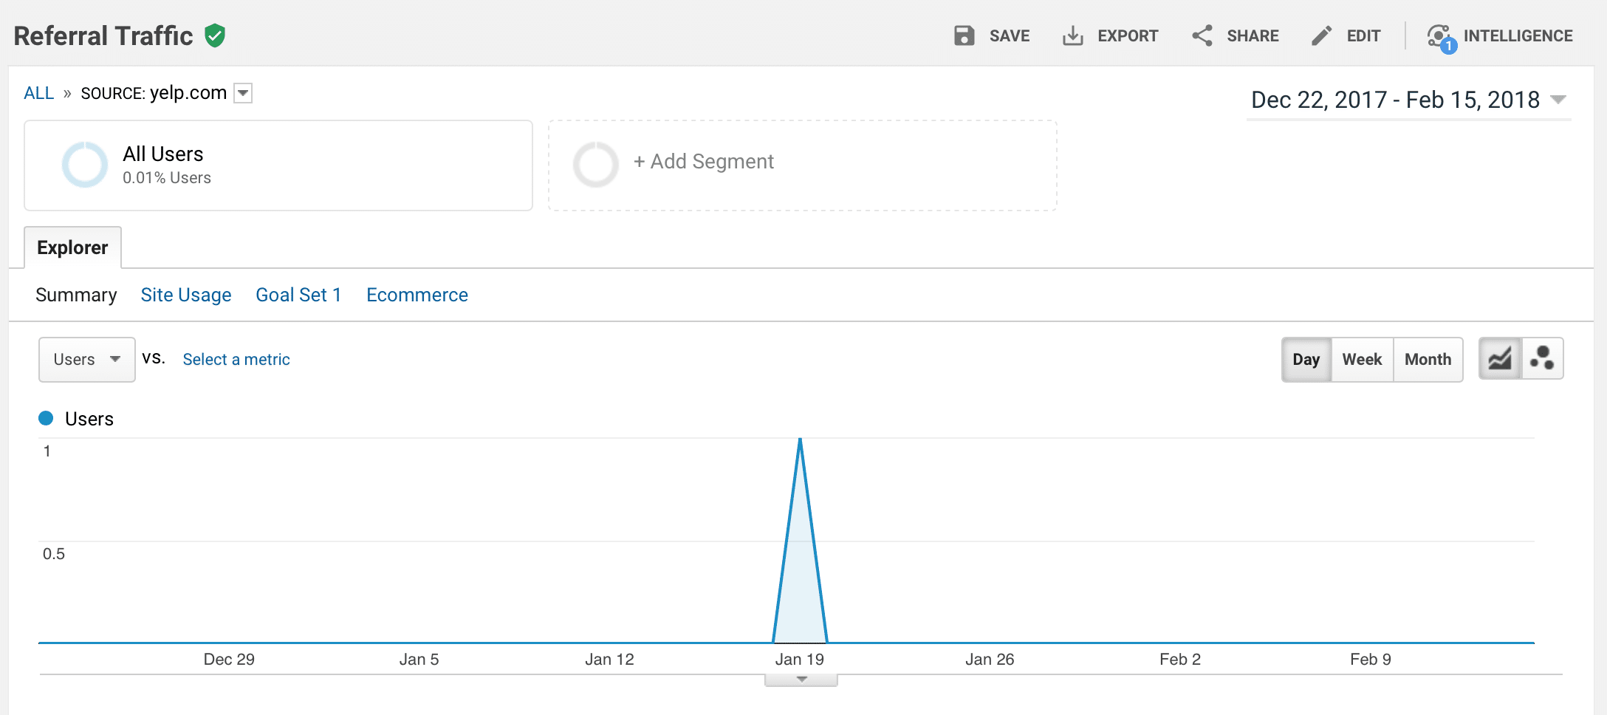Click the All Users segment circle icon
The width and height of the screenshot is (1607, 715).
click(85, 165)
